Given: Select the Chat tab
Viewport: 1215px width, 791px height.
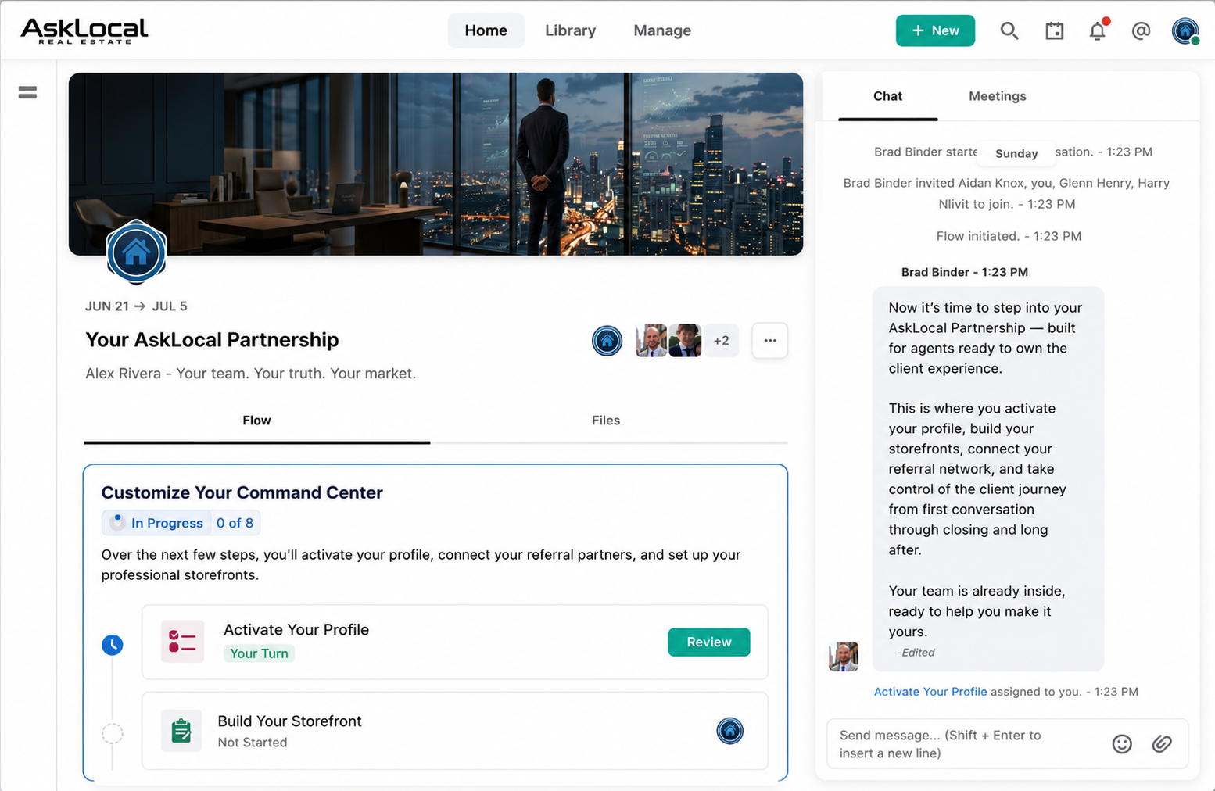Looking at the screenshot, I should (887, 96).
